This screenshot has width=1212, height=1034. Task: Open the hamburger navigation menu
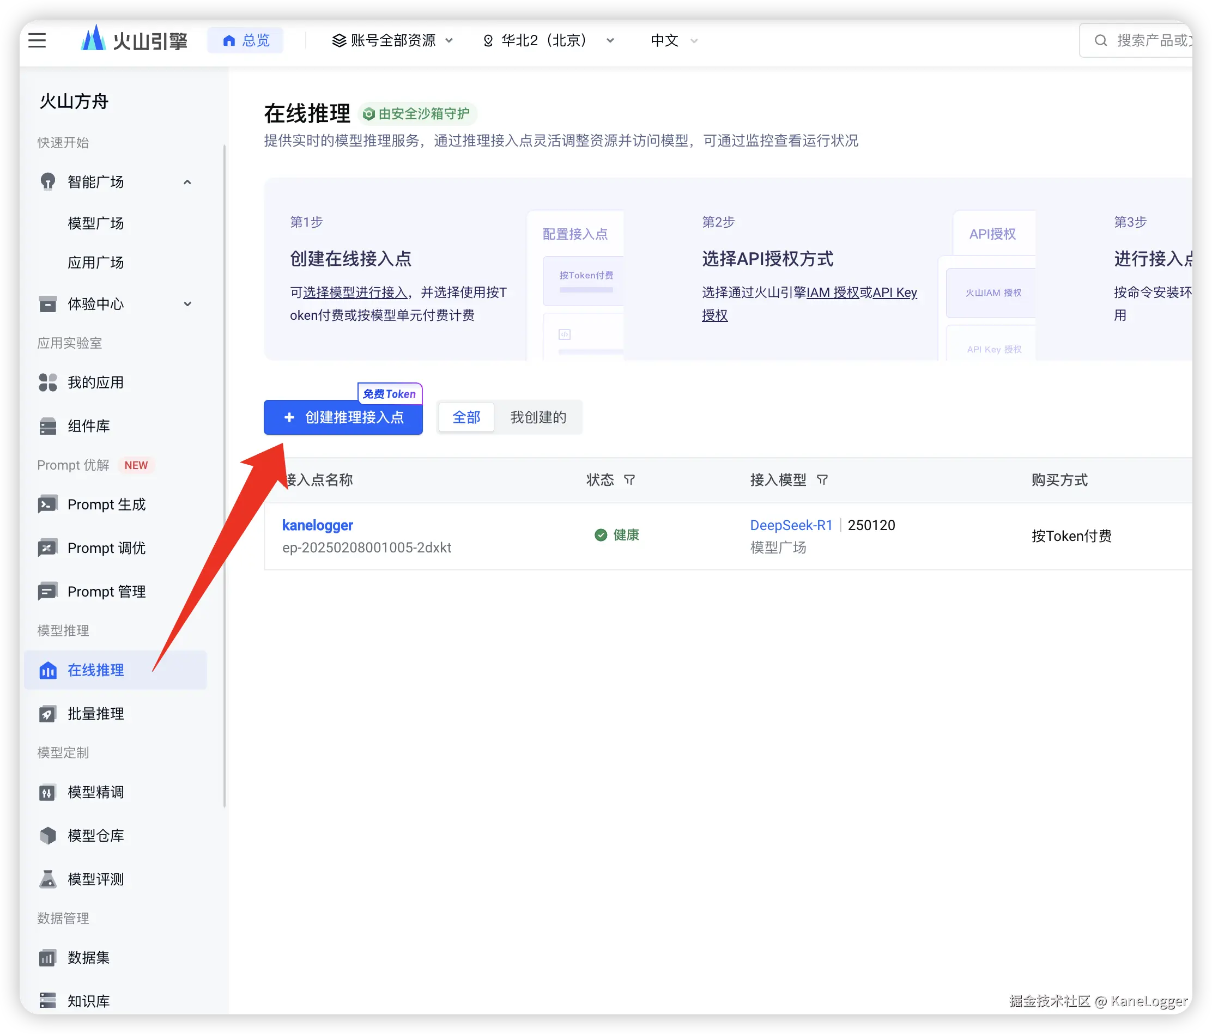click(x=37, y=40)
